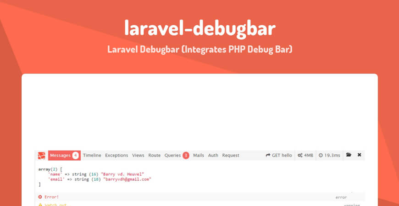Click the 4MB memory usage indicator
This screenshot has width=399, height=206.
pos(305,156)
